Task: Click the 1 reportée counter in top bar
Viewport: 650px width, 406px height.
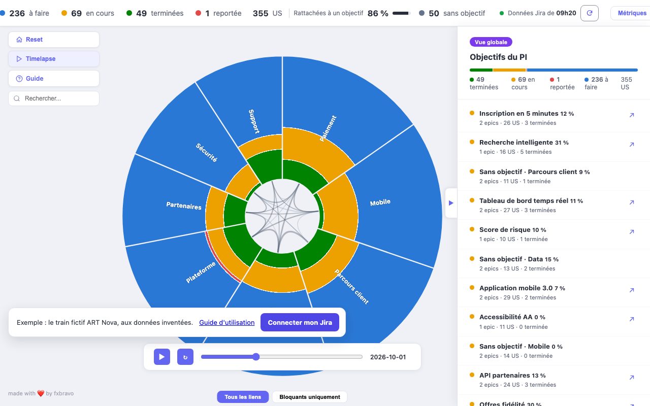Action: 218,13
